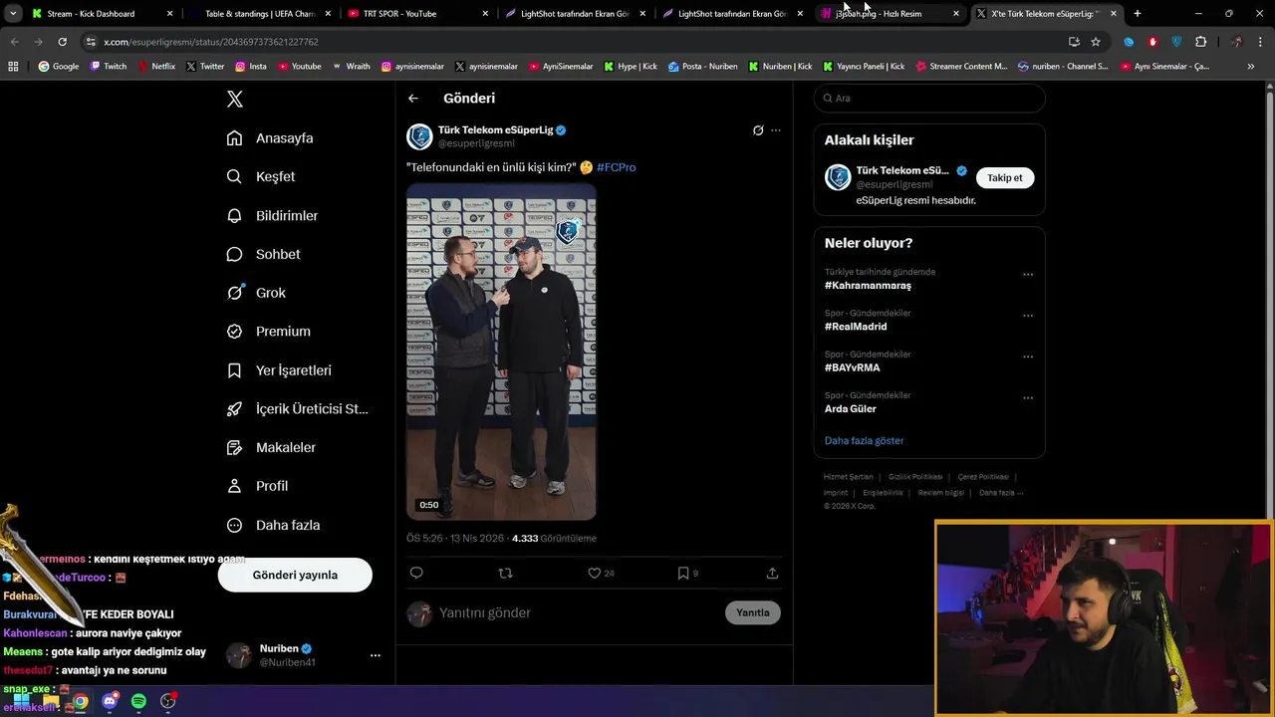
Task: Follow eSüperLig with the Takip et button
Action: pyautogui.click(x=1004, y=178)
